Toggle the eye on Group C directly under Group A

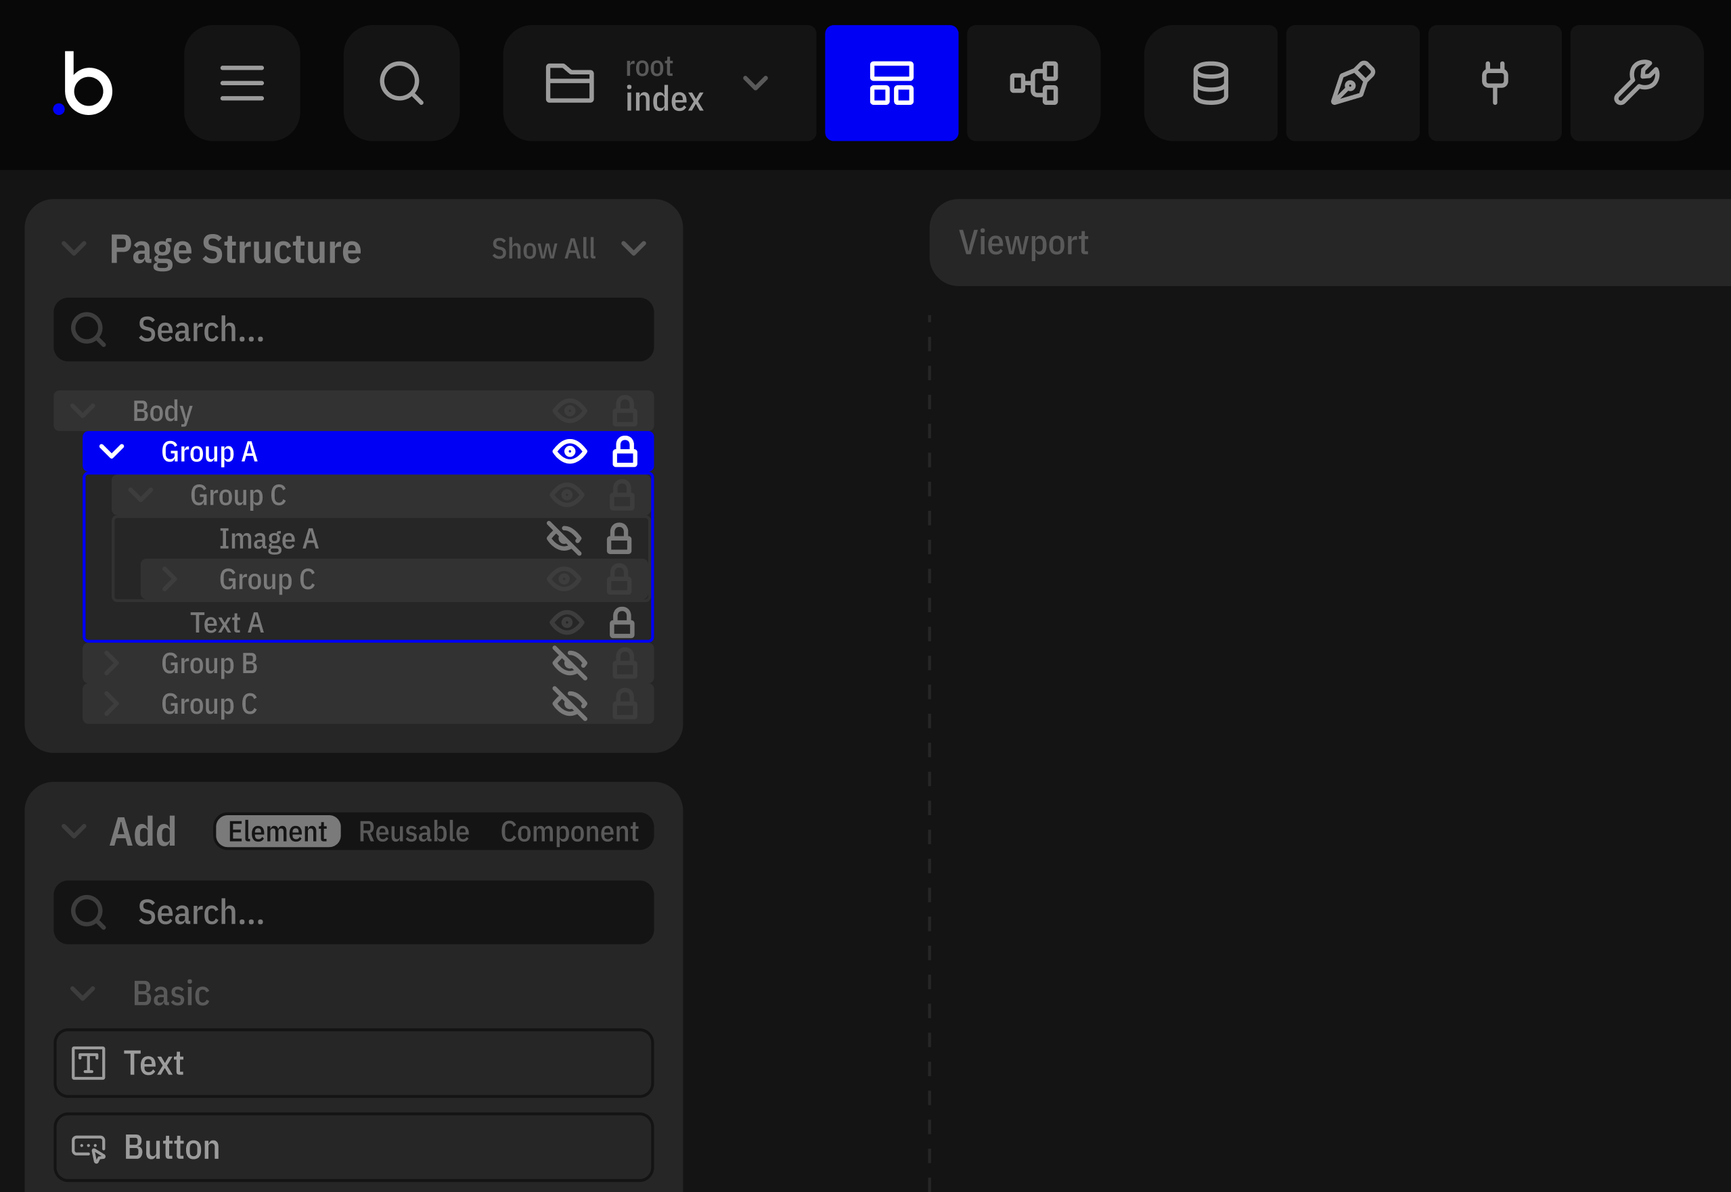[x=567, y=495]
